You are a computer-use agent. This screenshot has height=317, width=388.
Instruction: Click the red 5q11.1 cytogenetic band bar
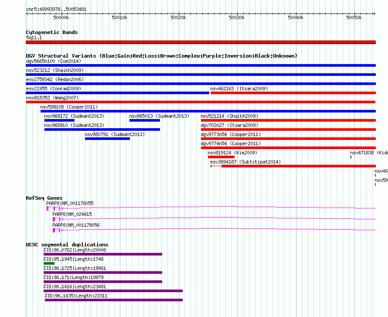[201, 42]
